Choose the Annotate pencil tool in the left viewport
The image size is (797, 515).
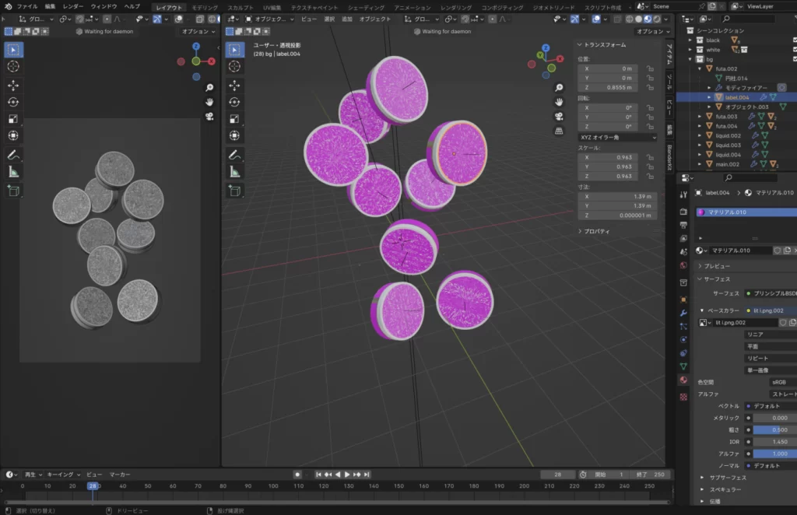point(13,154)
